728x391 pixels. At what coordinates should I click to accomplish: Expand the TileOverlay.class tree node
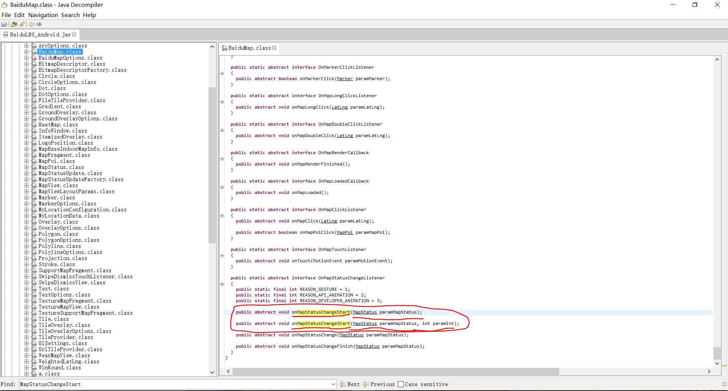[x=27, y=325]
